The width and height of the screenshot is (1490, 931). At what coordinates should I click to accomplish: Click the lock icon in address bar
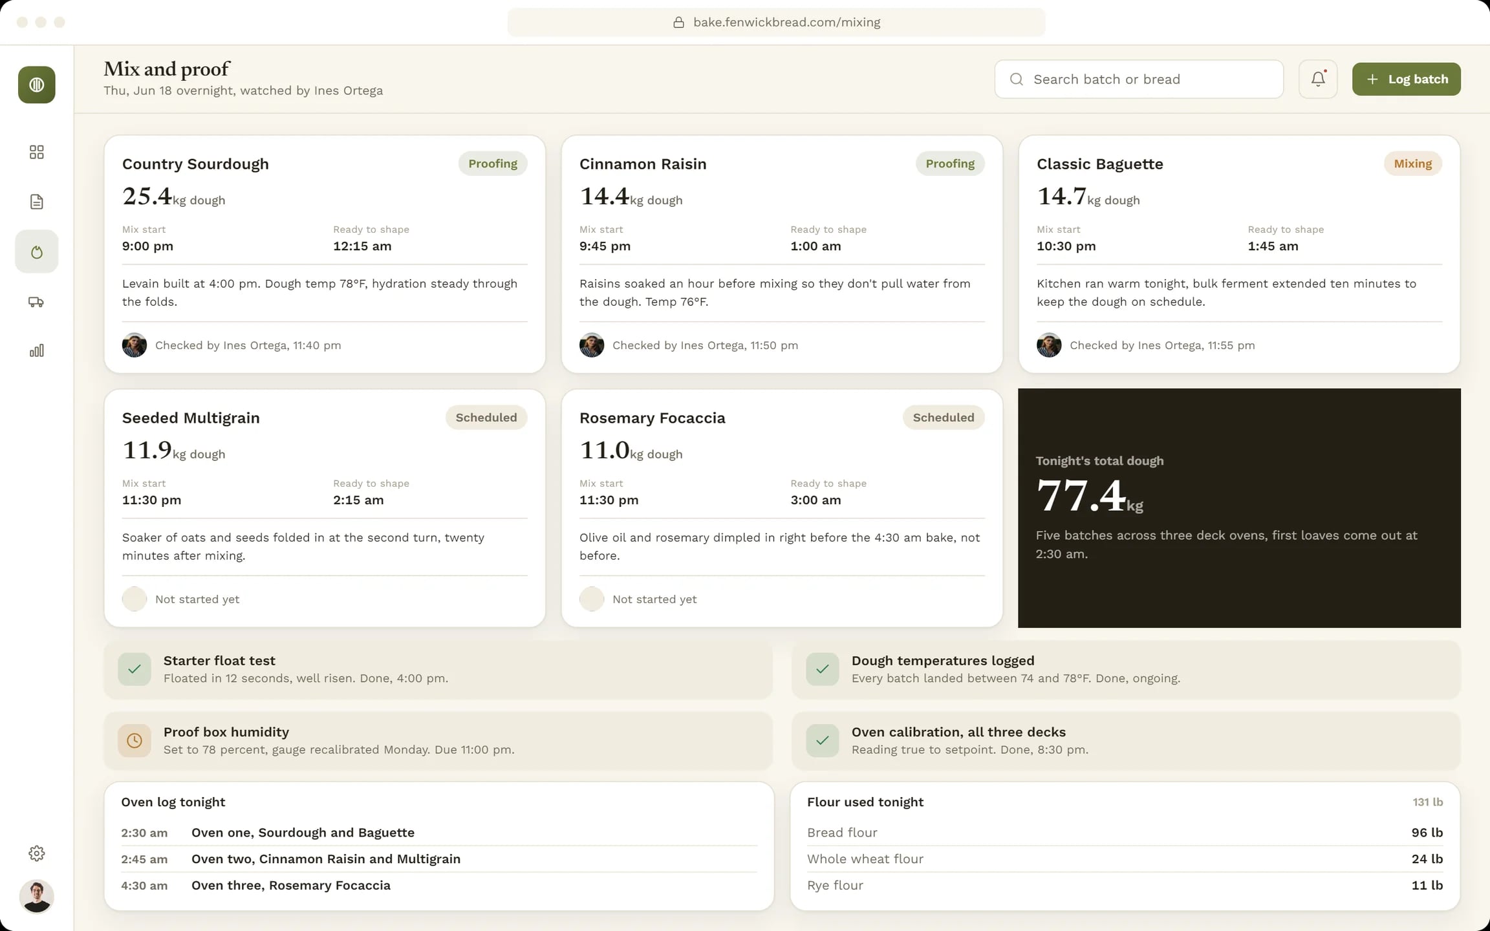pyautogui.click(x=678, y=23)
